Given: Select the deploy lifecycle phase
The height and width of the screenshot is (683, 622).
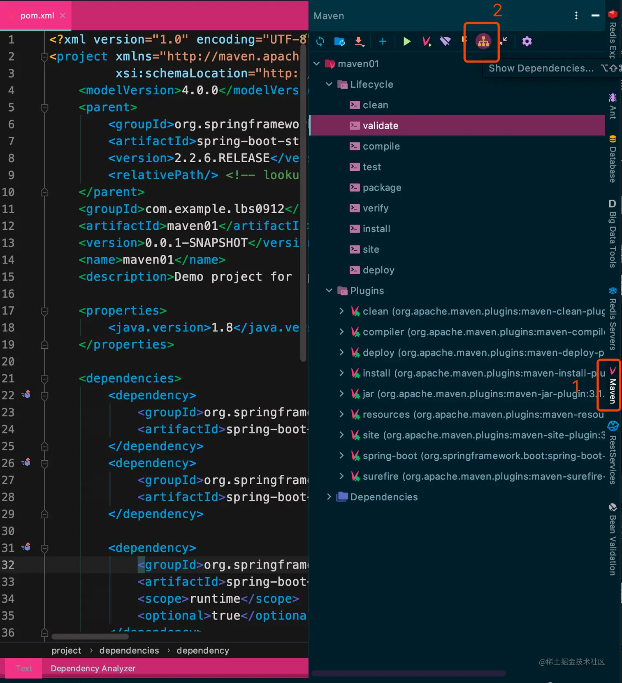Looking at the screenshot, I should 457,270.
